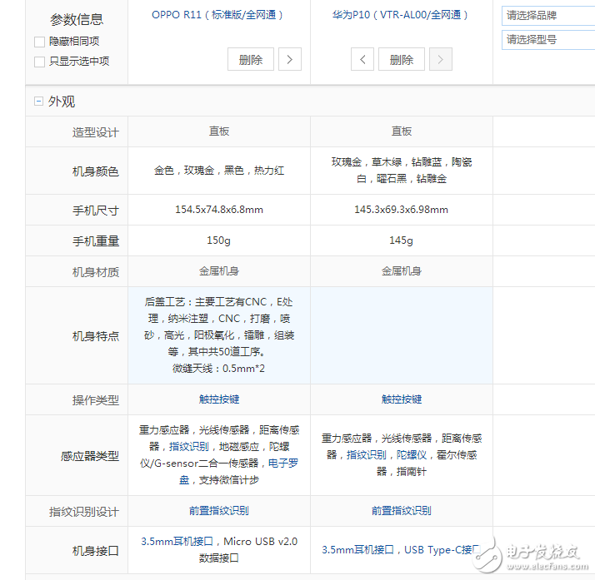
Task: Tick the 隐藏相同项 checkbox
Action: pos(40,42)
